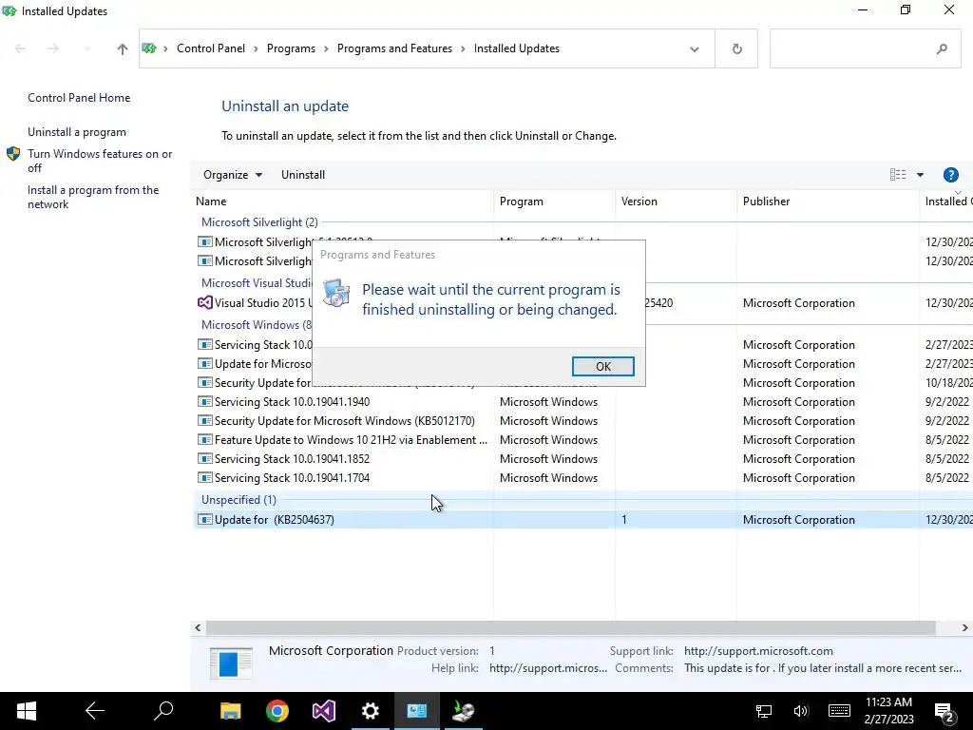Click the details pane update thumbnail
Image resolution: width=973 pixels, height=730 pixels.
(231, 662)
